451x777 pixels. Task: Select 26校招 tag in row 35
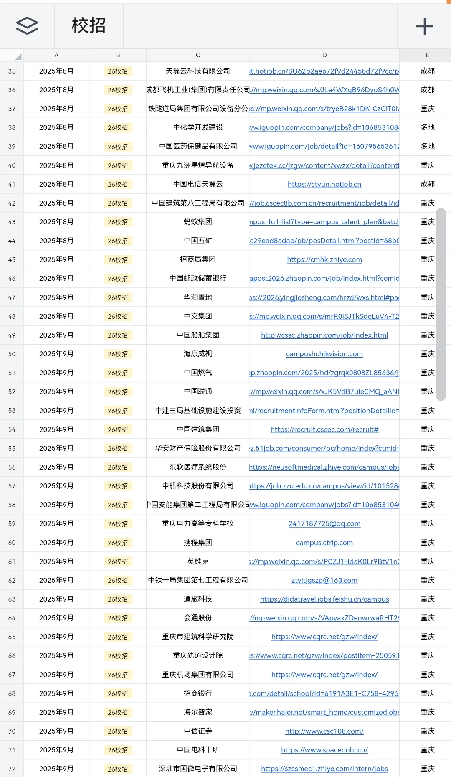pyautogui.click(x=118, y=71)
